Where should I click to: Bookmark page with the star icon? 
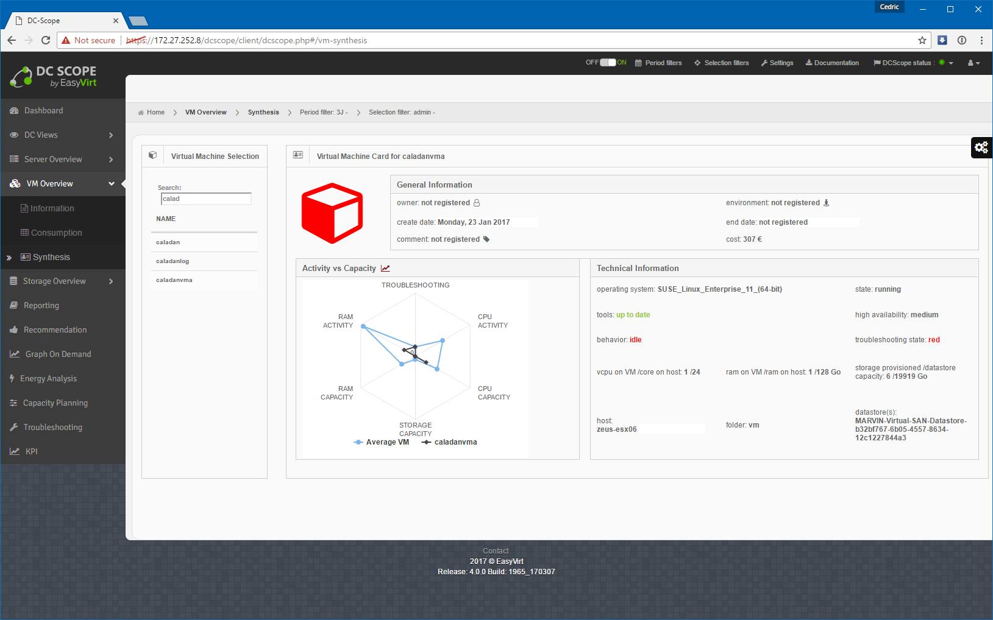click(x=922, y=40)
